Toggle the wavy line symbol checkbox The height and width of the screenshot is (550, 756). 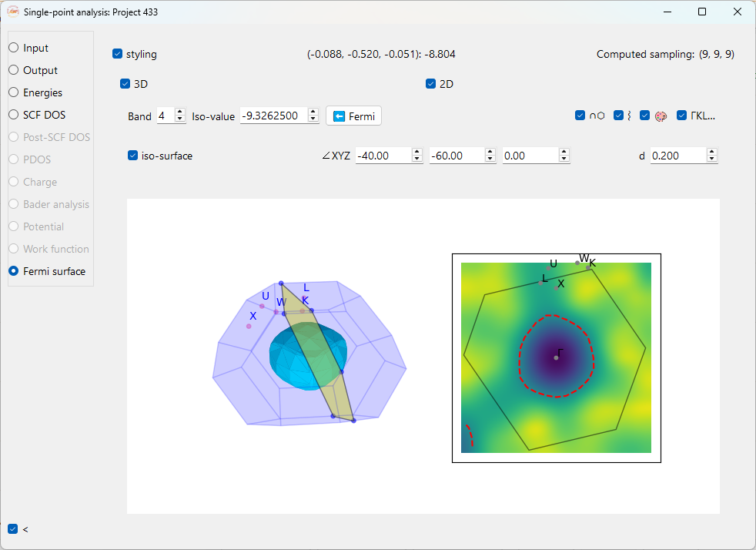617,116
